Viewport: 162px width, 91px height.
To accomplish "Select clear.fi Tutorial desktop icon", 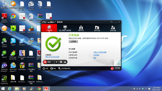I will pos(4,43).
